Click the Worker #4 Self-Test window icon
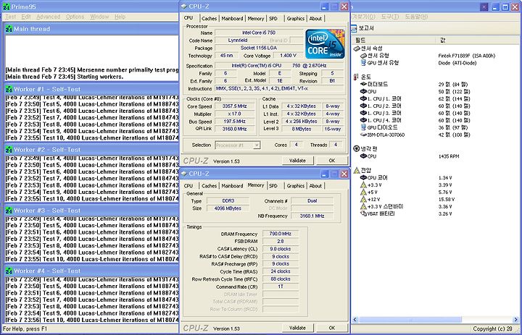 (9, 271)
